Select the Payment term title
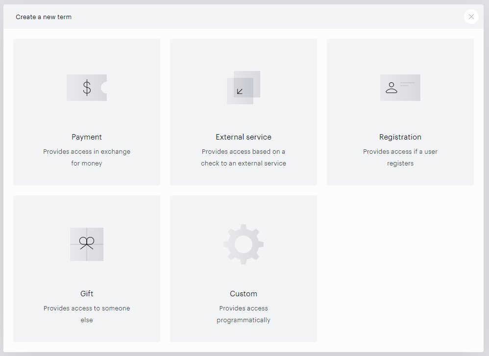 [87, 137]
